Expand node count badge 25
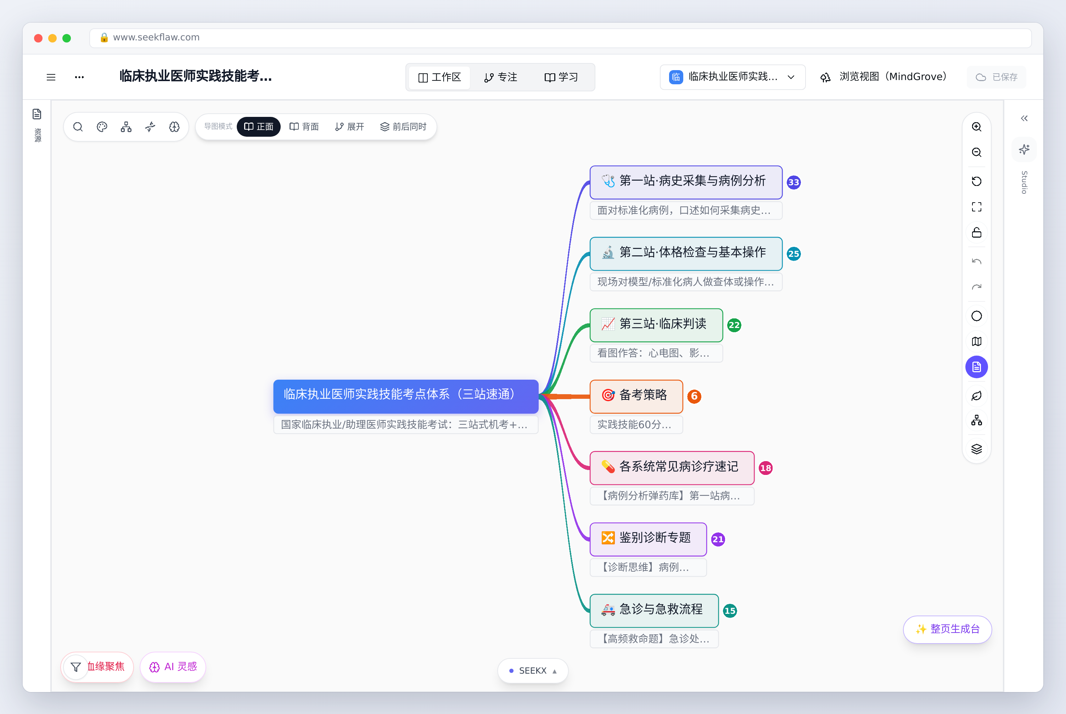This screenshot has width=1066, height=714. pyautogui.click(x=793, y=254)
